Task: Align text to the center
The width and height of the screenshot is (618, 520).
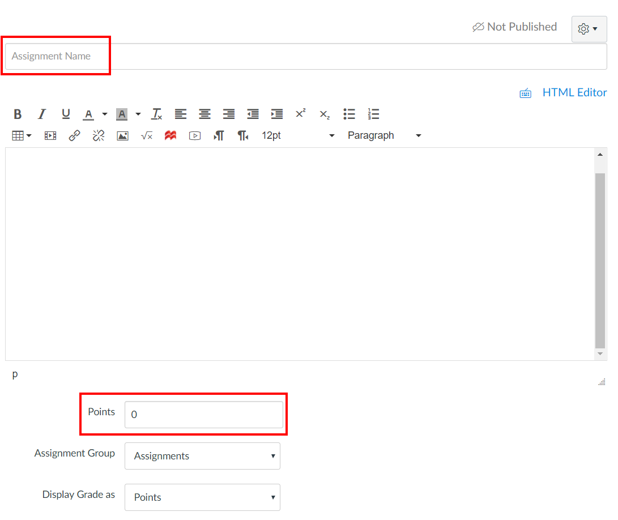Action: (204, 114)
